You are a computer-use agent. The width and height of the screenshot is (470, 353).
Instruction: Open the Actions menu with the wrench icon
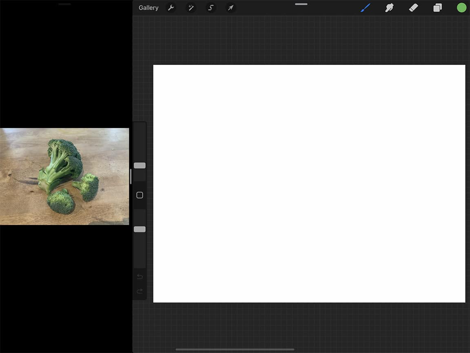click(x=171, y=7)
